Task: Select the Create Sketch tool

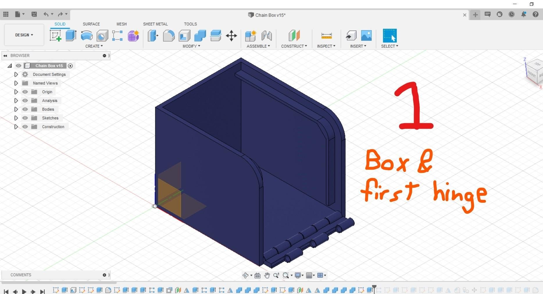Action: click(56, 35)
